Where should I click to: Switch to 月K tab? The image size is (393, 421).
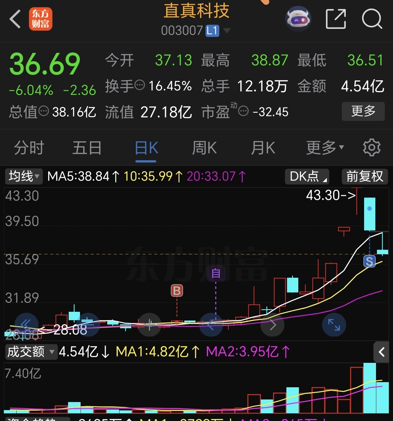[x=263, y=148]
